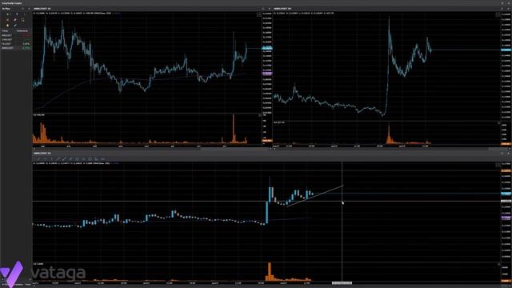The height and width of the screenshot is (288, 512).
Task: Click the purple price label on top-left chart axis
Action: pyautogui.click(x=267, y=74)
